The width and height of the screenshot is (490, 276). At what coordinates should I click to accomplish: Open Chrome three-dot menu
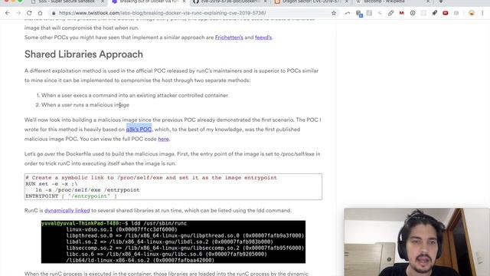point(482,13)
